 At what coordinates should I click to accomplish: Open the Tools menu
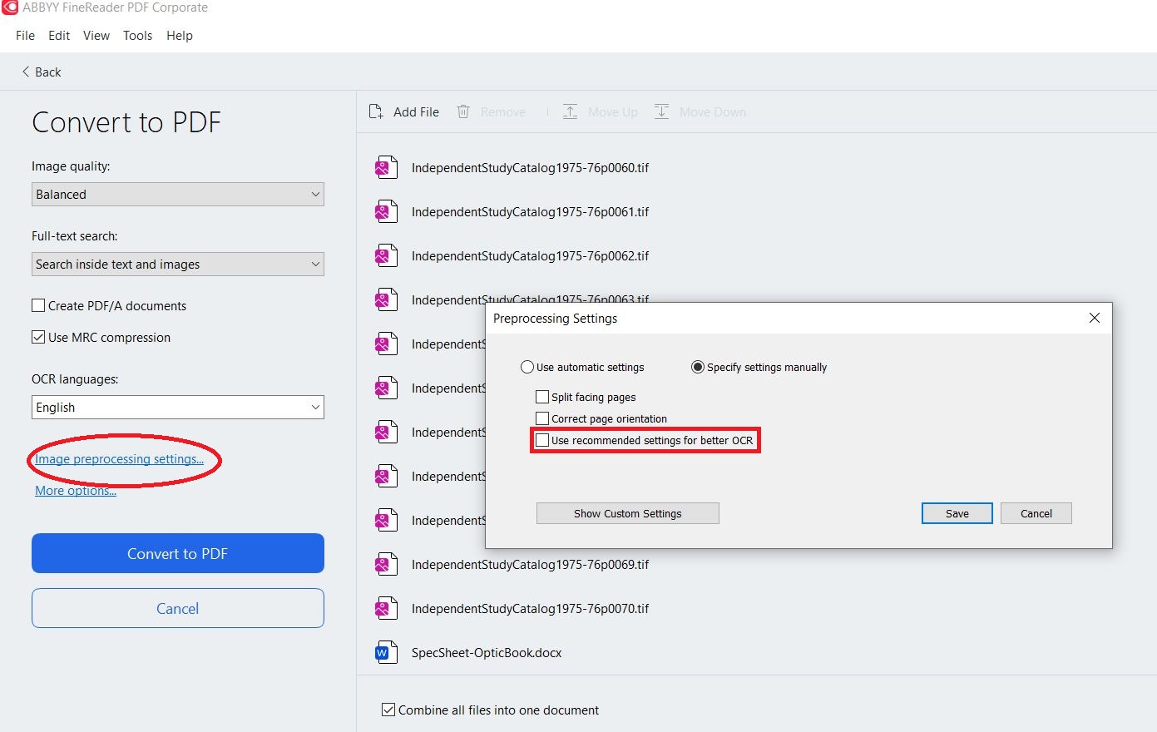(137, 36)
